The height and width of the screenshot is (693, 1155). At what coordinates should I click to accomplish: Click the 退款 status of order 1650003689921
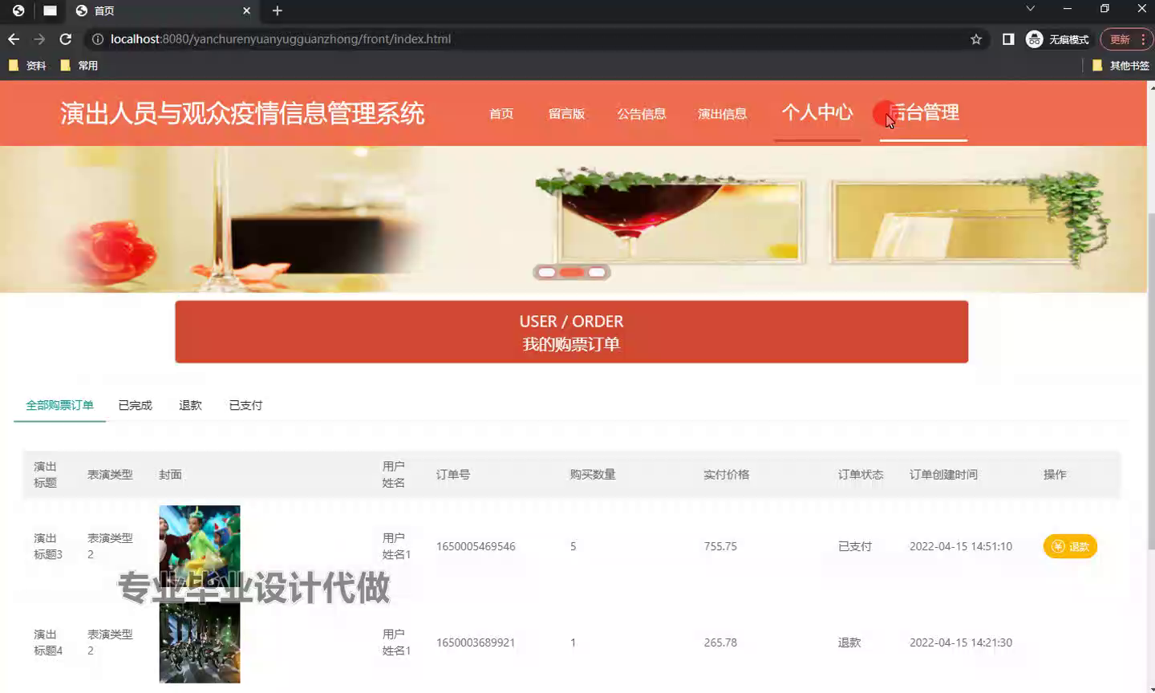849,642
